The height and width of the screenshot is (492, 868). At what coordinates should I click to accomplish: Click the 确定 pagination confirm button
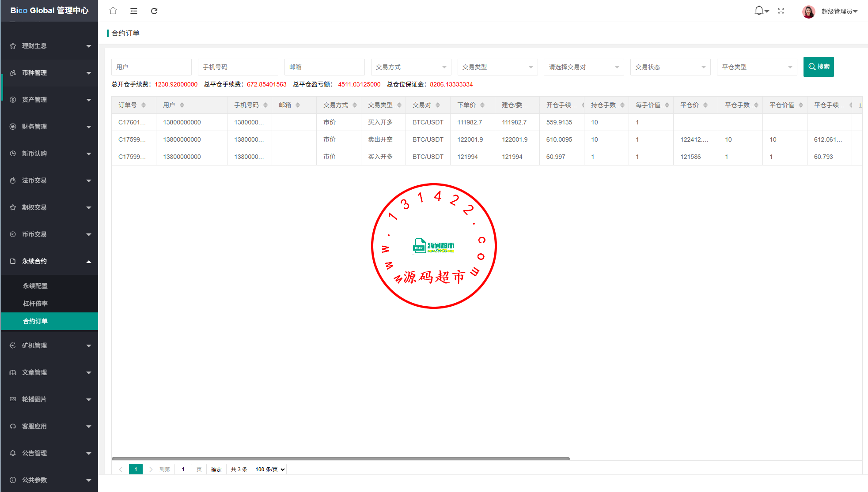[216, 469]
